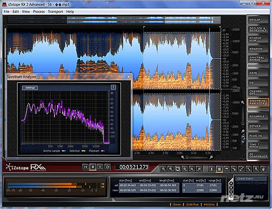Open the Dither module
Image resolution: width=272 pixels, height=209 pixels.
click(x=258, y=126)
